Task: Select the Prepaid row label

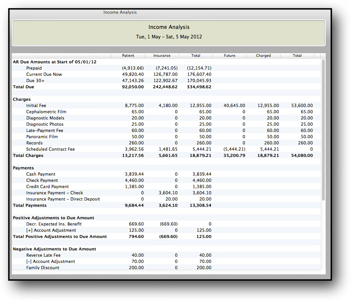Action: coord(34,68)
